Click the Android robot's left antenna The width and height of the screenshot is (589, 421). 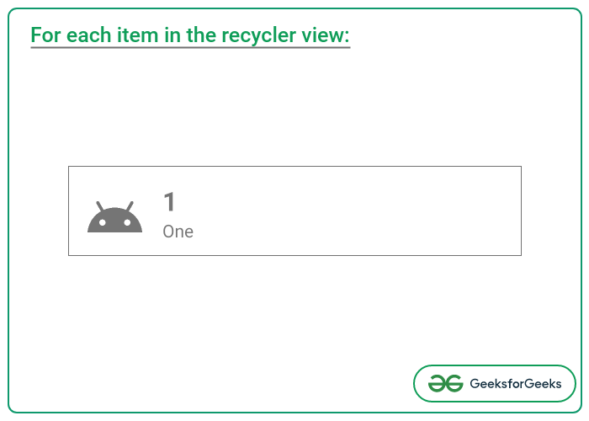point(99,206)
